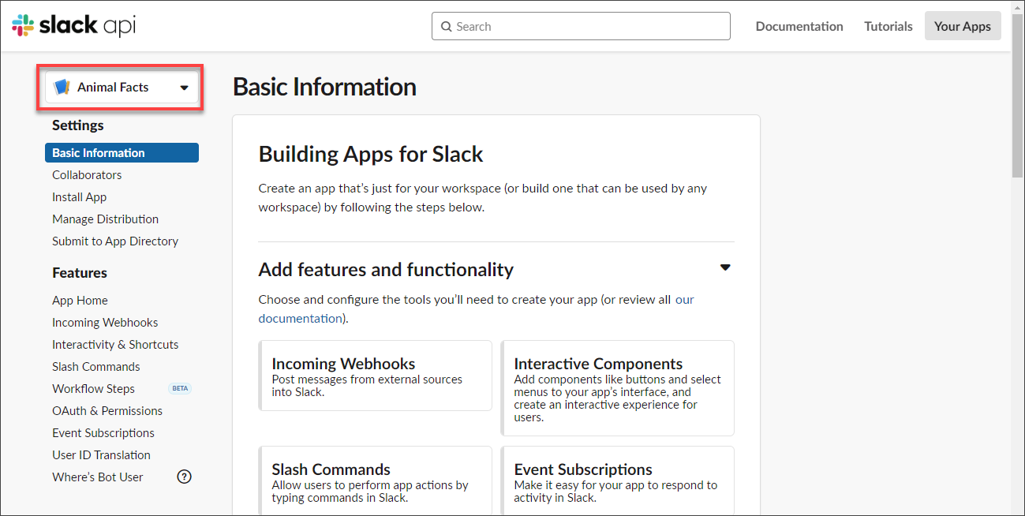Open Interactivity & Shortcuts page
This screenshot has width=1025, height=516.
click(x=115, y=345)
